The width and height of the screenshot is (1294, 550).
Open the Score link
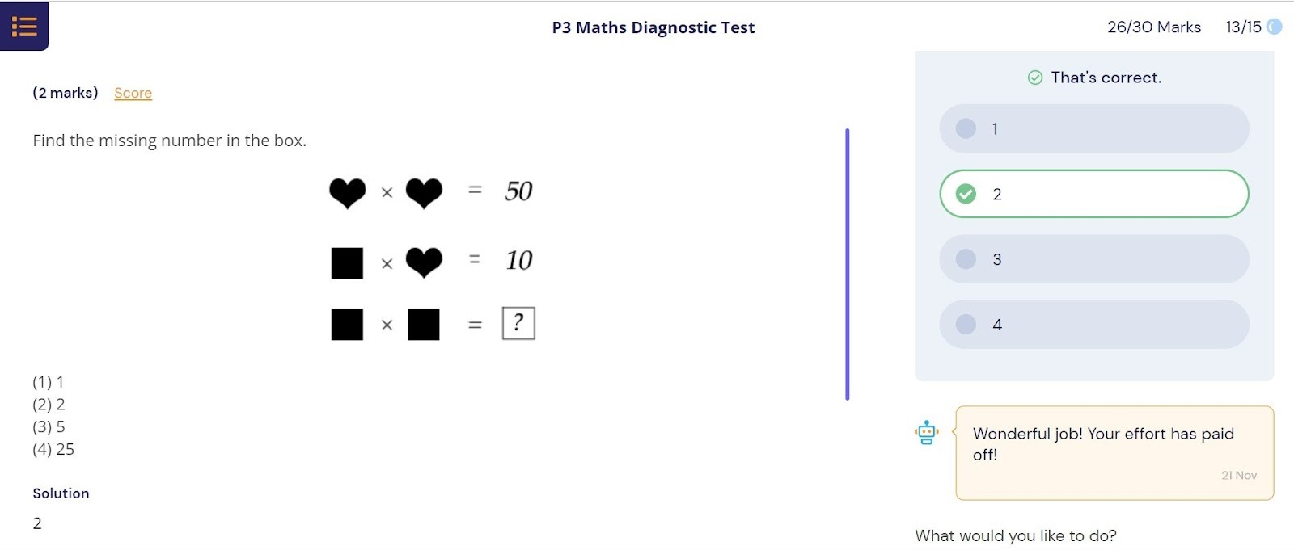click(133, 93)
